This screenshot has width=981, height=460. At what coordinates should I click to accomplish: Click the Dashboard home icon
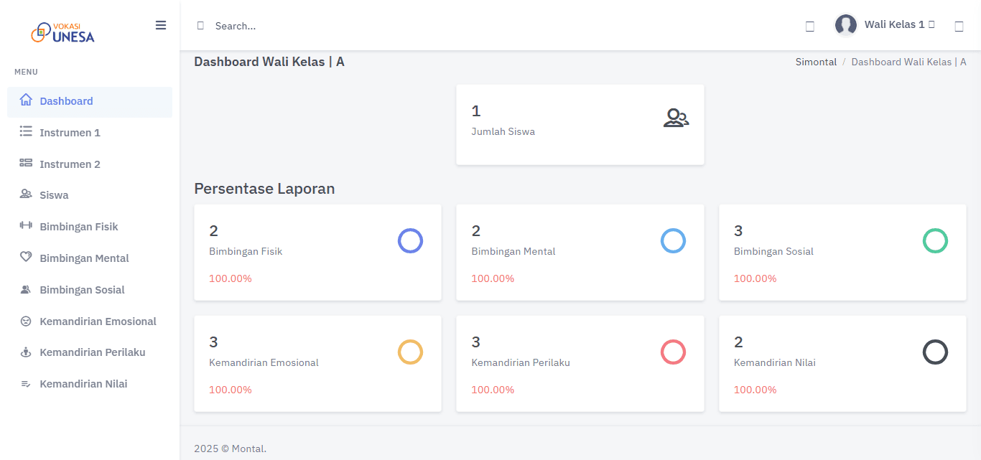[26, 100]
